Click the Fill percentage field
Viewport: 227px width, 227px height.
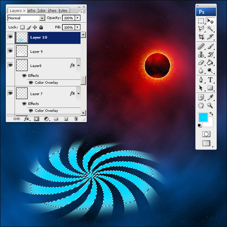click(69, 27)
